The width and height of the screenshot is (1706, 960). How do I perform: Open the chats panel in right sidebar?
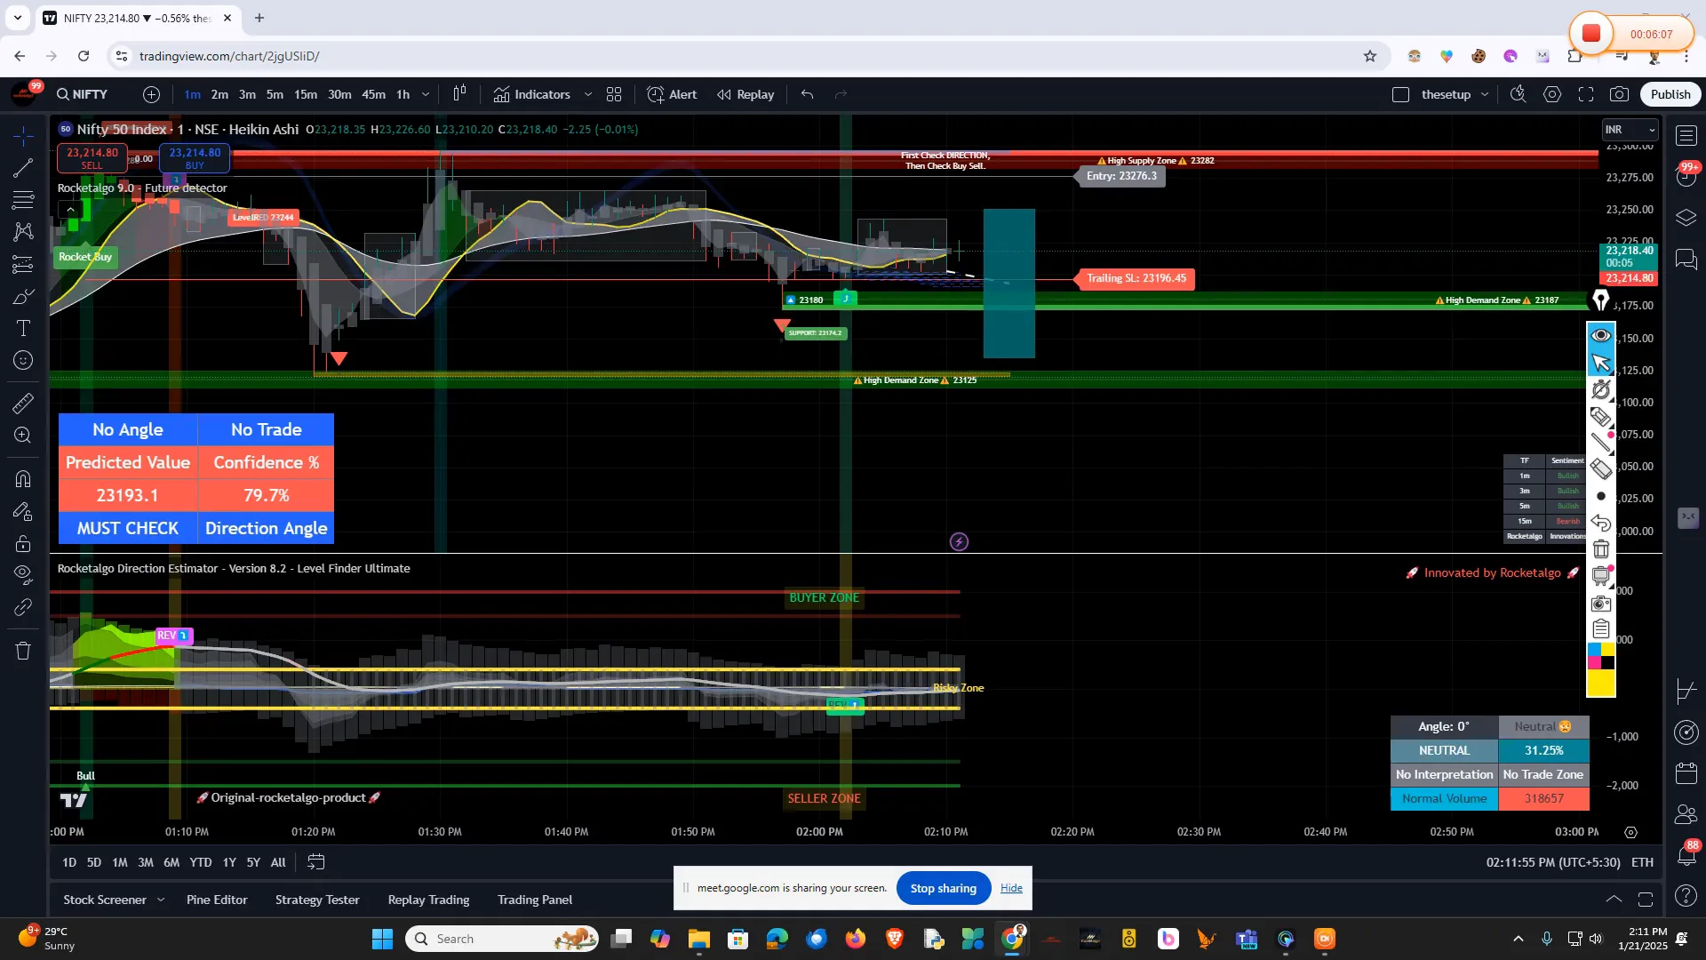[1686, 259]
